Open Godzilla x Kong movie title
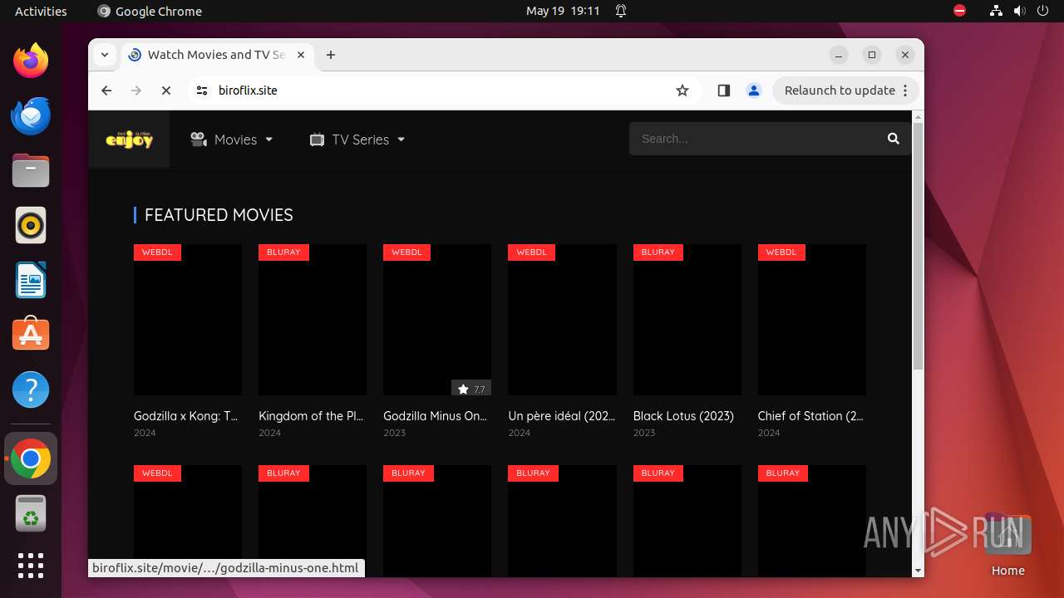 coord(186,416)
